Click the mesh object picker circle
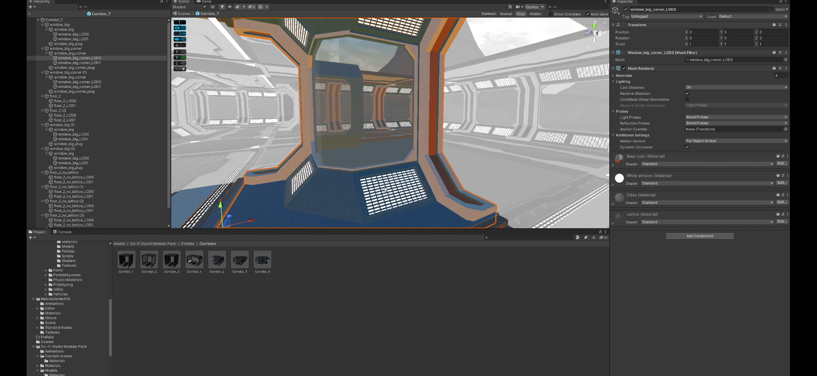 coord(786,60)
